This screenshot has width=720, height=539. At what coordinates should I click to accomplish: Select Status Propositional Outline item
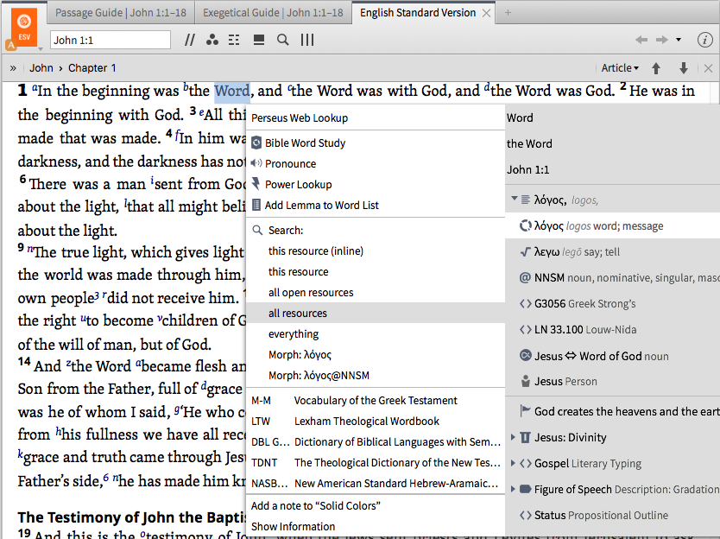coord(613,515)
